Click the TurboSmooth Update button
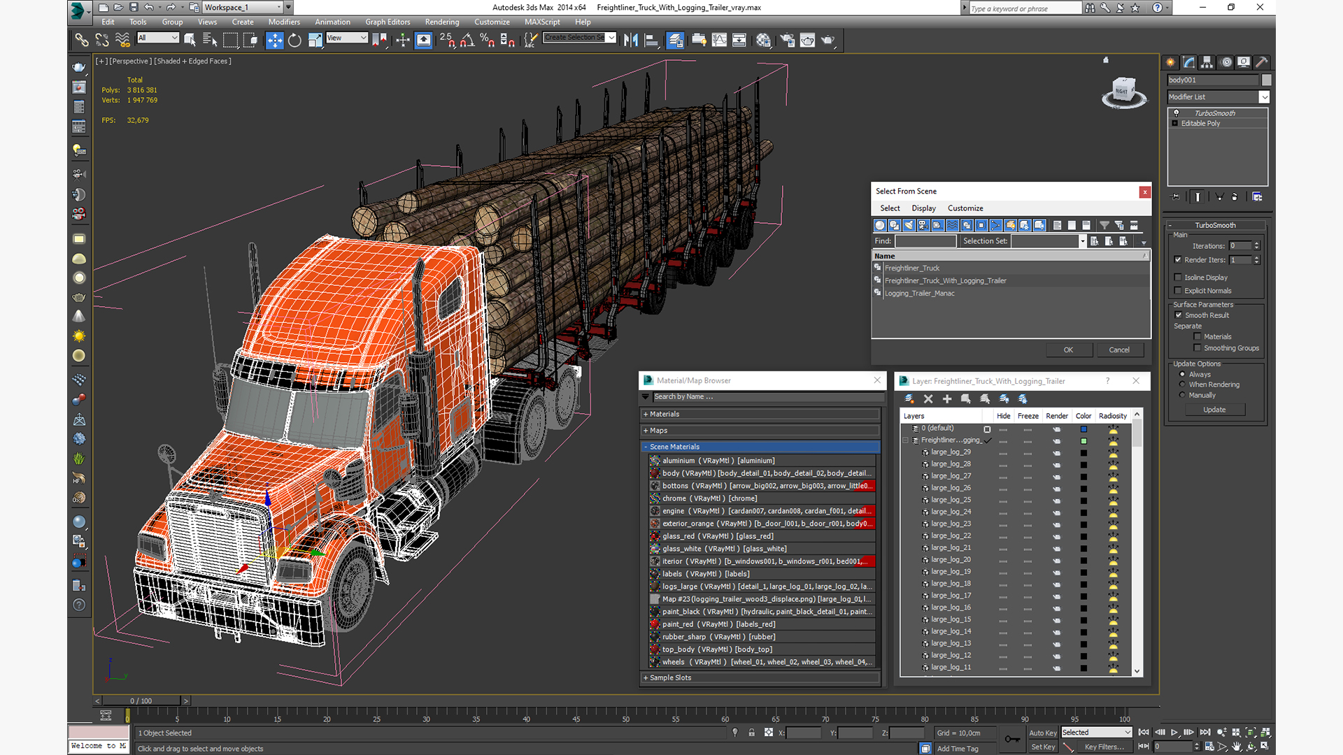Image resolution: width=1343 pixels, height=755 pixels. pyautogui.click(x=1214, y=410)
